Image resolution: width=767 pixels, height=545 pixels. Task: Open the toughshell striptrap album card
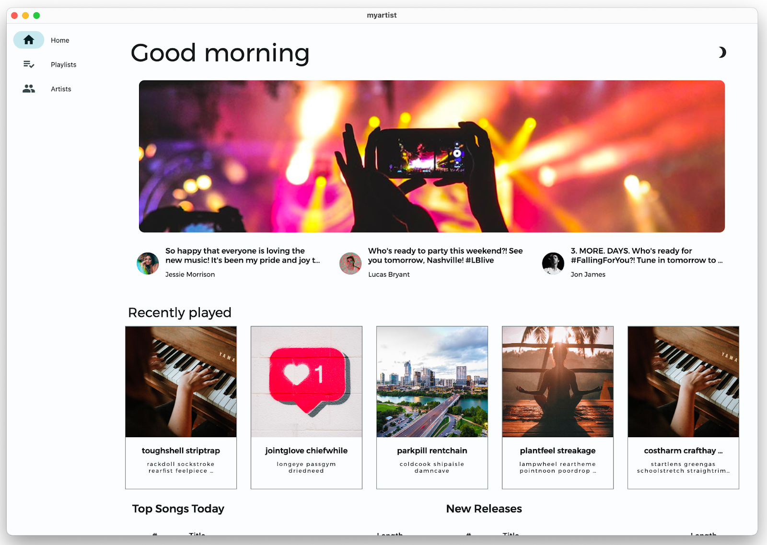pos(181,407)
